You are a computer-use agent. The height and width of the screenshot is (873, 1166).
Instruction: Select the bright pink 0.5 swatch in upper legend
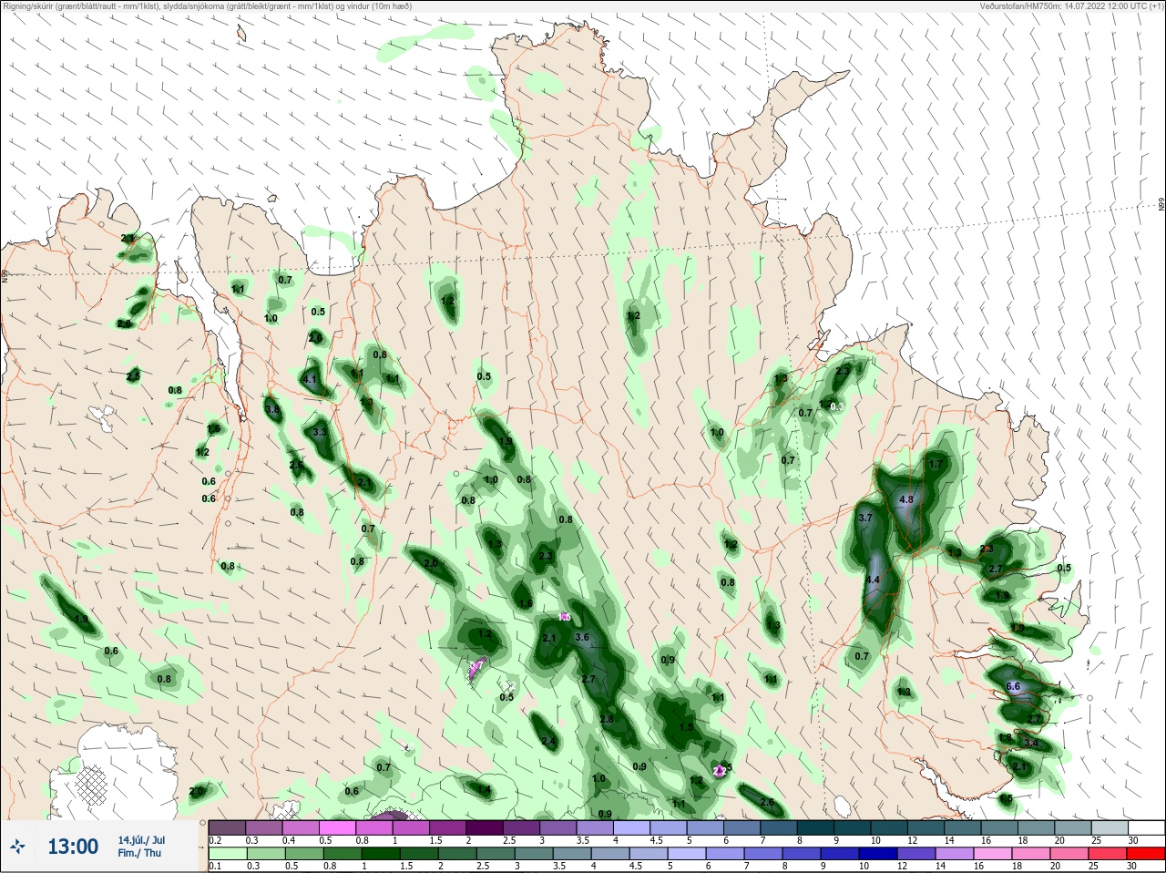point(337,827)
